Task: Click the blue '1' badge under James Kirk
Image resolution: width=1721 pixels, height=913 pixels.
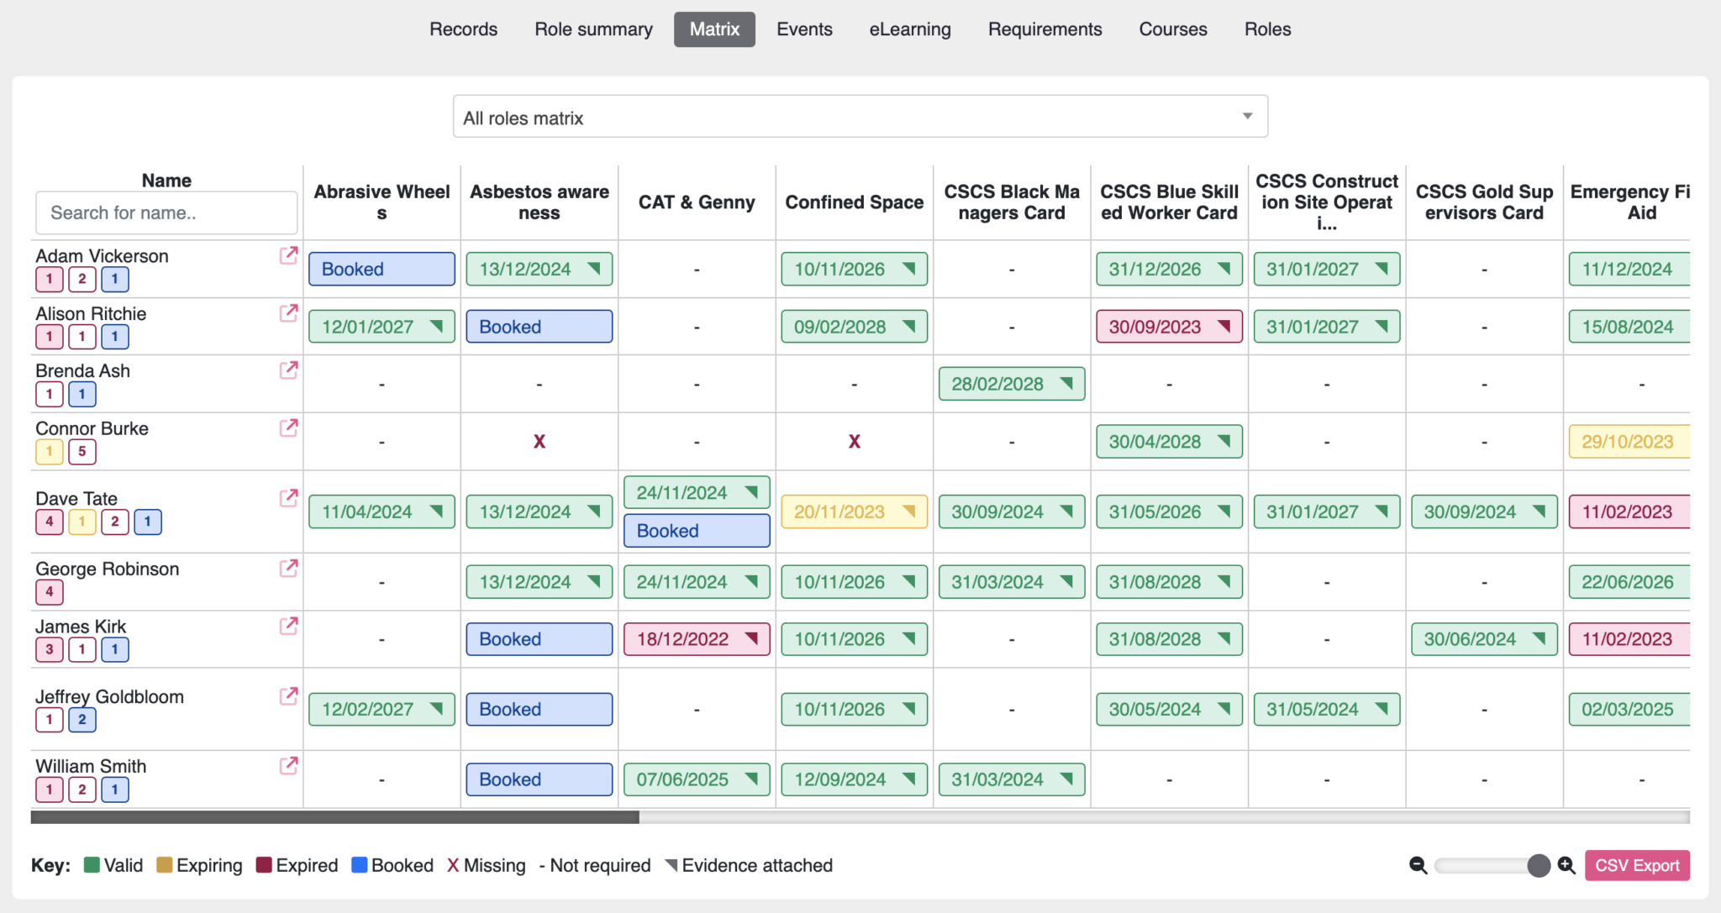Action: (x=115, y=648)
